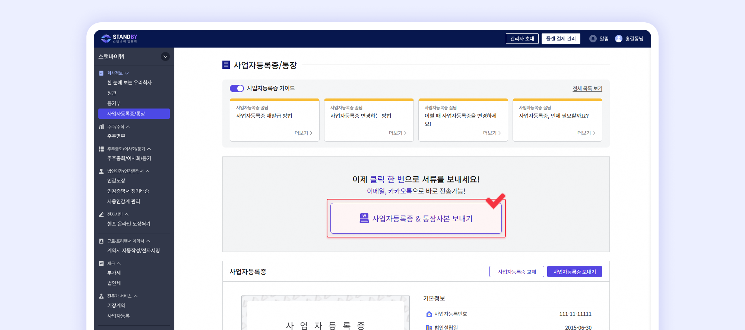The height and width of the screenshot is (330, 745).
Task: Open 인감증명서 정기배송 in the sidebar
Action: (128, 191)
